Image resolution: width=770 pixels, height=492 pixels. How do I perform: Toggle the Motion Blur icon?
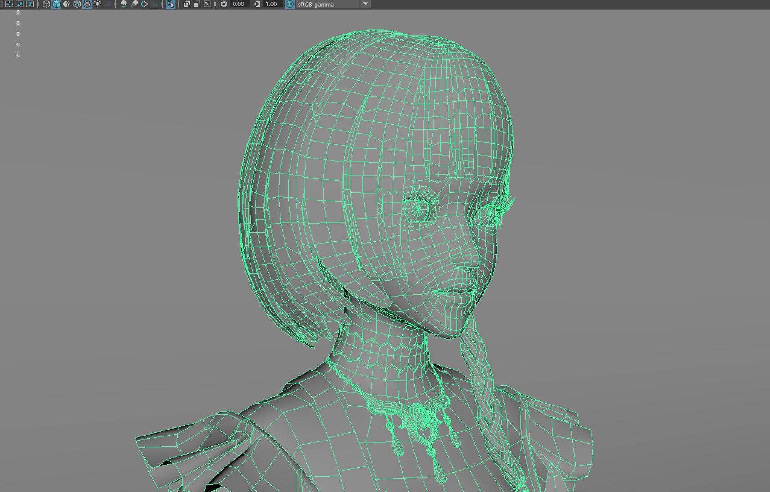click(x=134, y=4)
